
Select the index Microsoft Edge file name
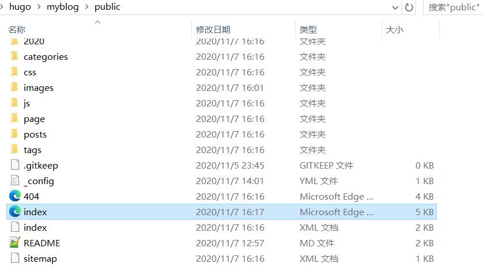pyautogui.click(x=35, y=212)
